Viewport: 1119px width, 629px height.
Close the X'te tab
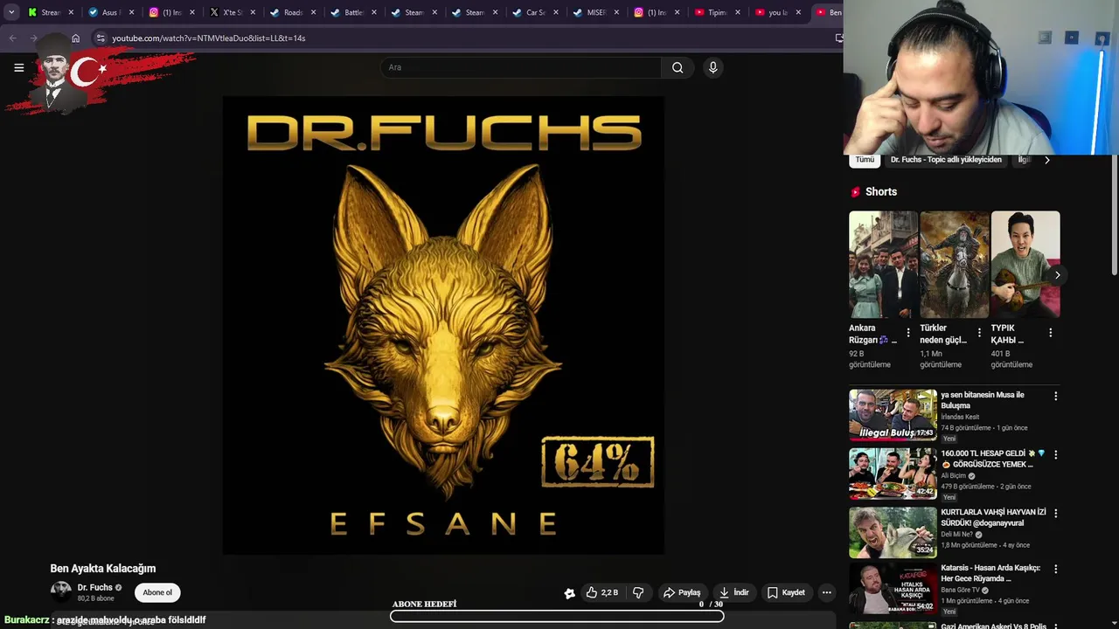(253, 12)
